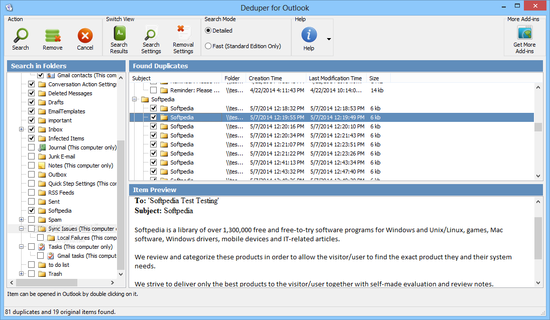
Task: Check the Sent folder checkbox
Action: (32, 202)
